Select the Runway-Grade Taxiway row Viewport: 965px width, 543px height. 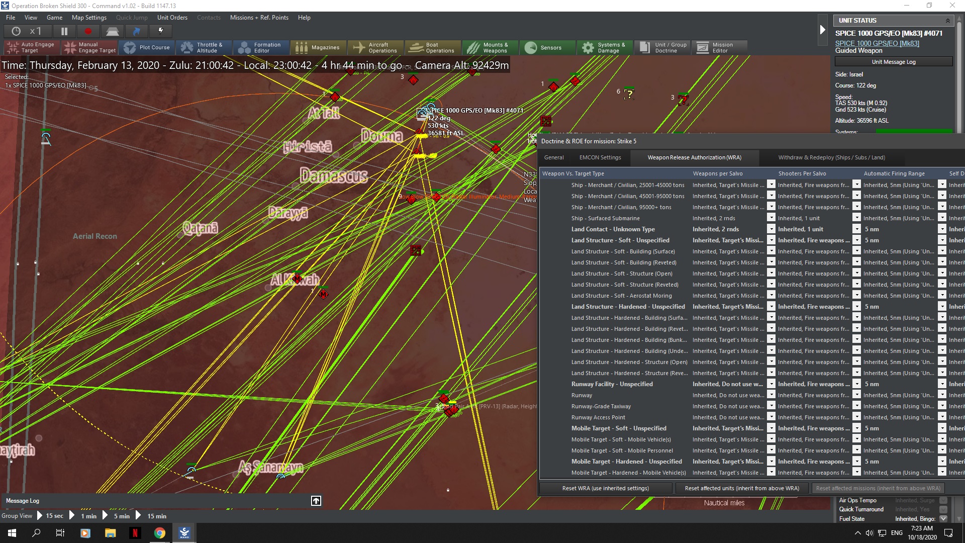(x=752, y=406)
